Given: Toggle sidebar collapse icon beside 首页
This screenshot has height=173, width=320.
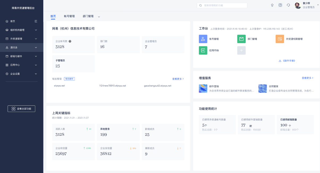Looking at the screenshot, I should tap(36, 21).
